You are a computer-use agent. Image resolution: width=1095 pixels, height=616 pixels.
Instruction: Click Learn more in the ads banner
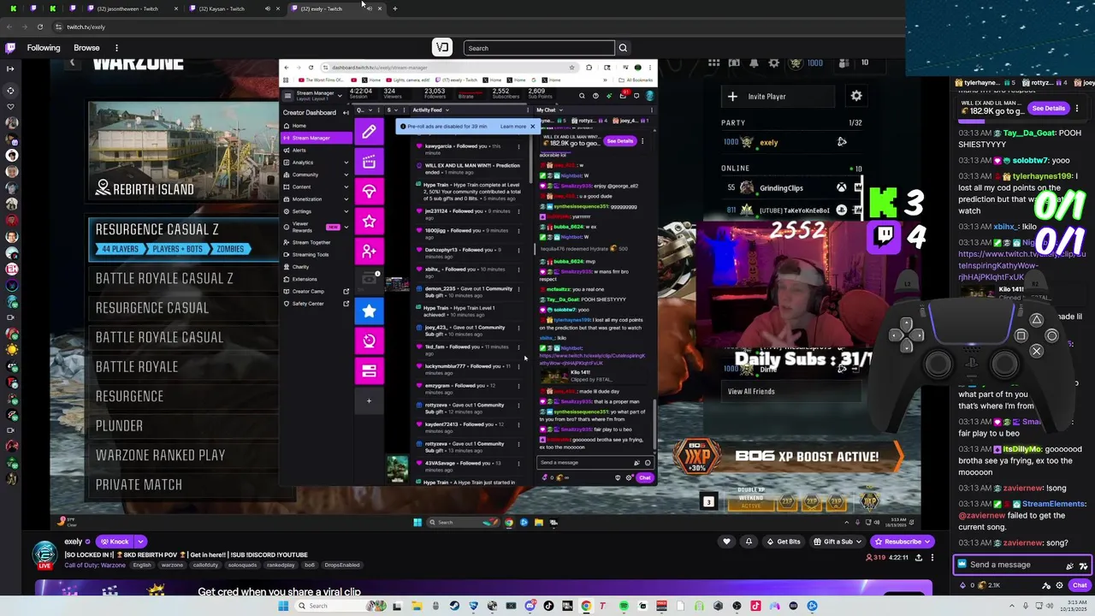tap(513, 127)
